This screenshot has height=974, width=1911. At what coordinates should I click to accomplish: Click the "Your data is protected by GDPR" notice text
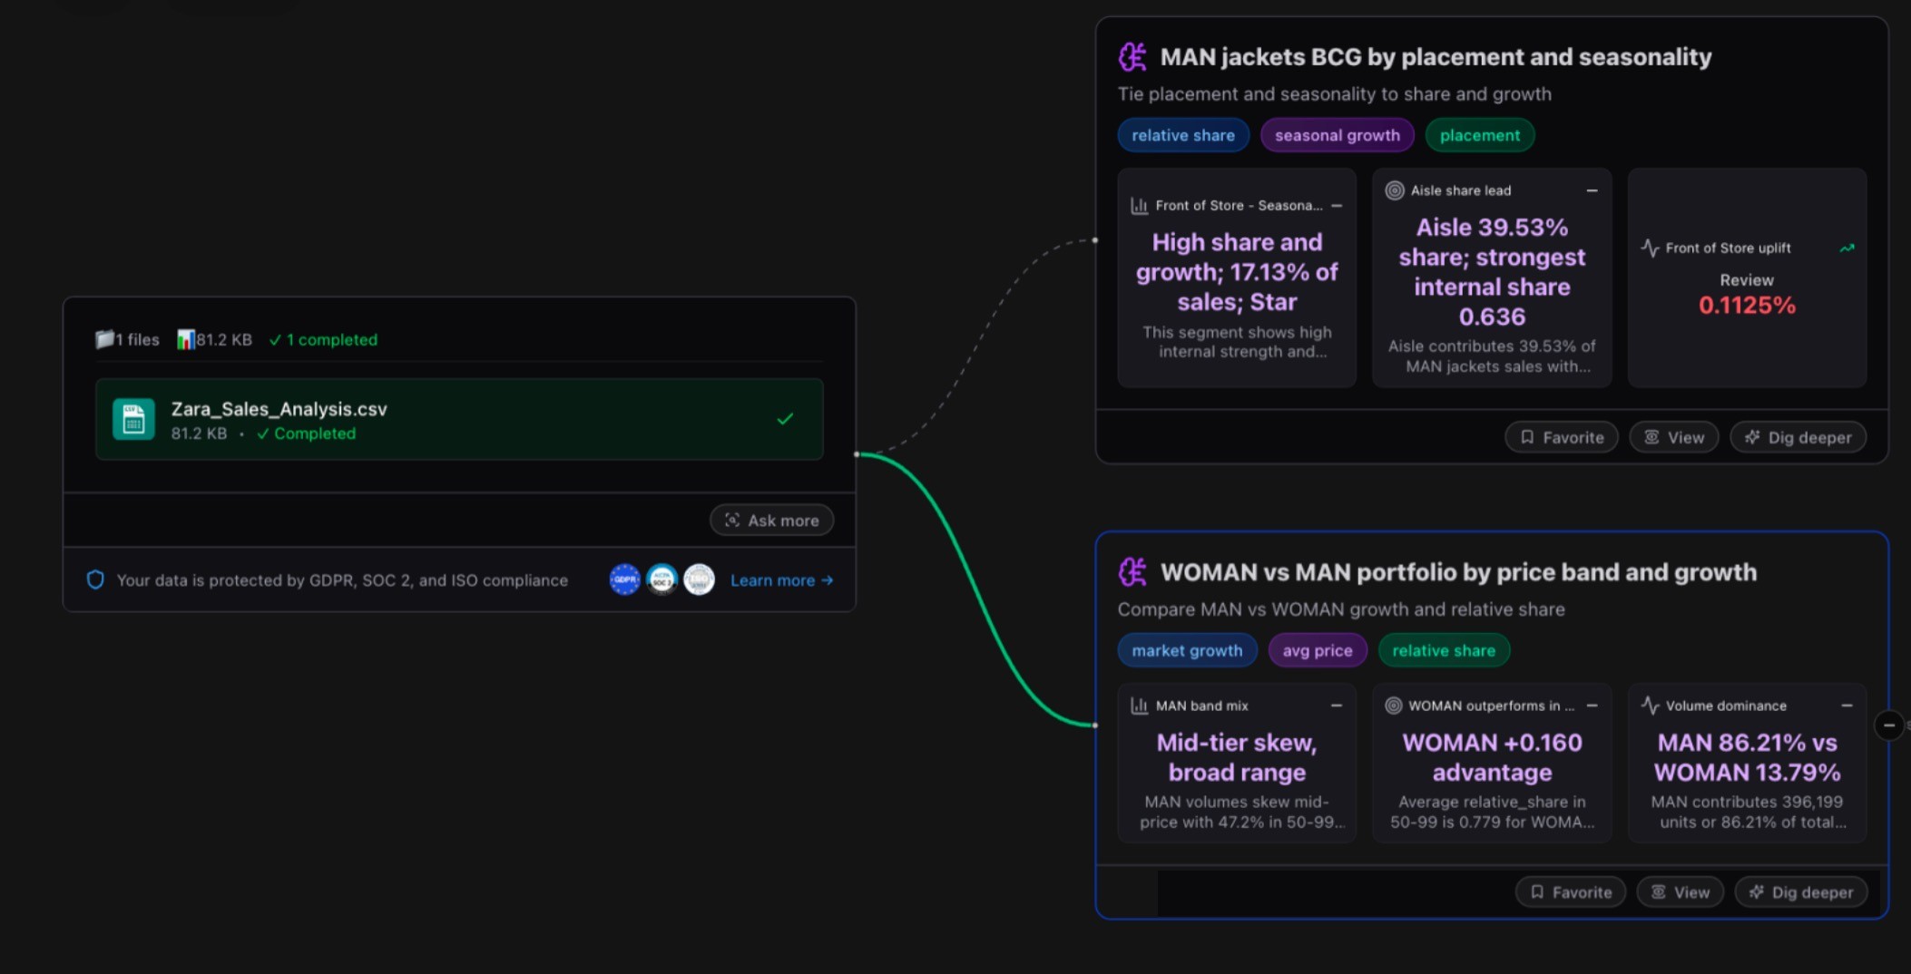(x=342, y=580)
